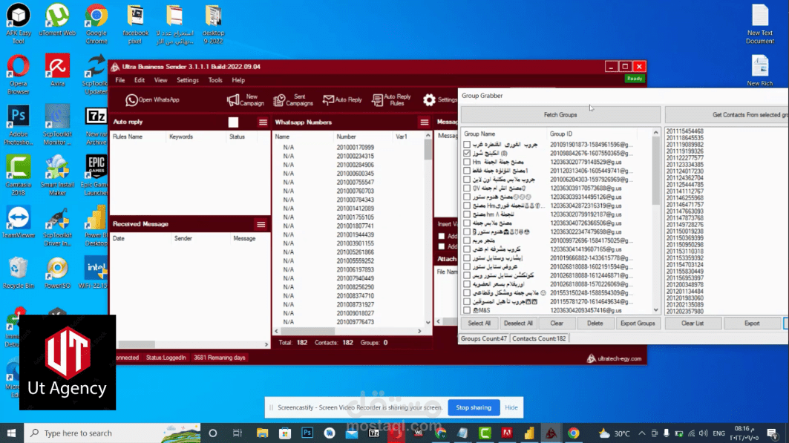Check group with ID 201006204303-1597926969
Image resolution: width=789 pixels, height=443 pixels.
tap(467, 179)
